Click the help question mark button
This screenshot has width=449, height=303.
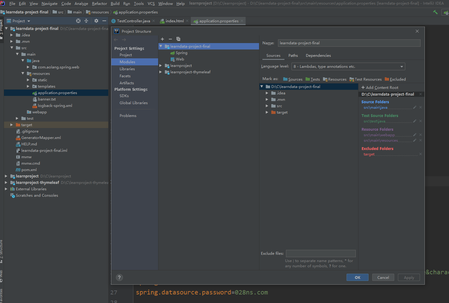[119, 277]
